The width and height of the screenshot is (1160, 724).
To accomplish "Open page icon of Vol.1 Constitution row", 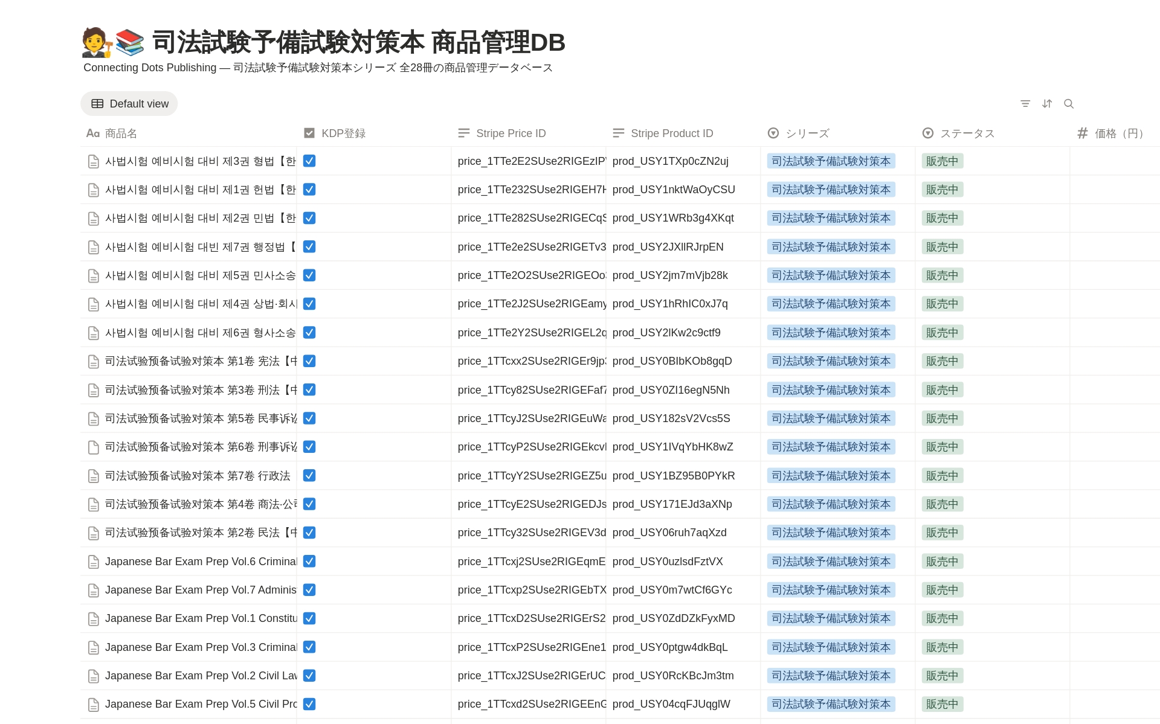I will (x=94, y=619).
